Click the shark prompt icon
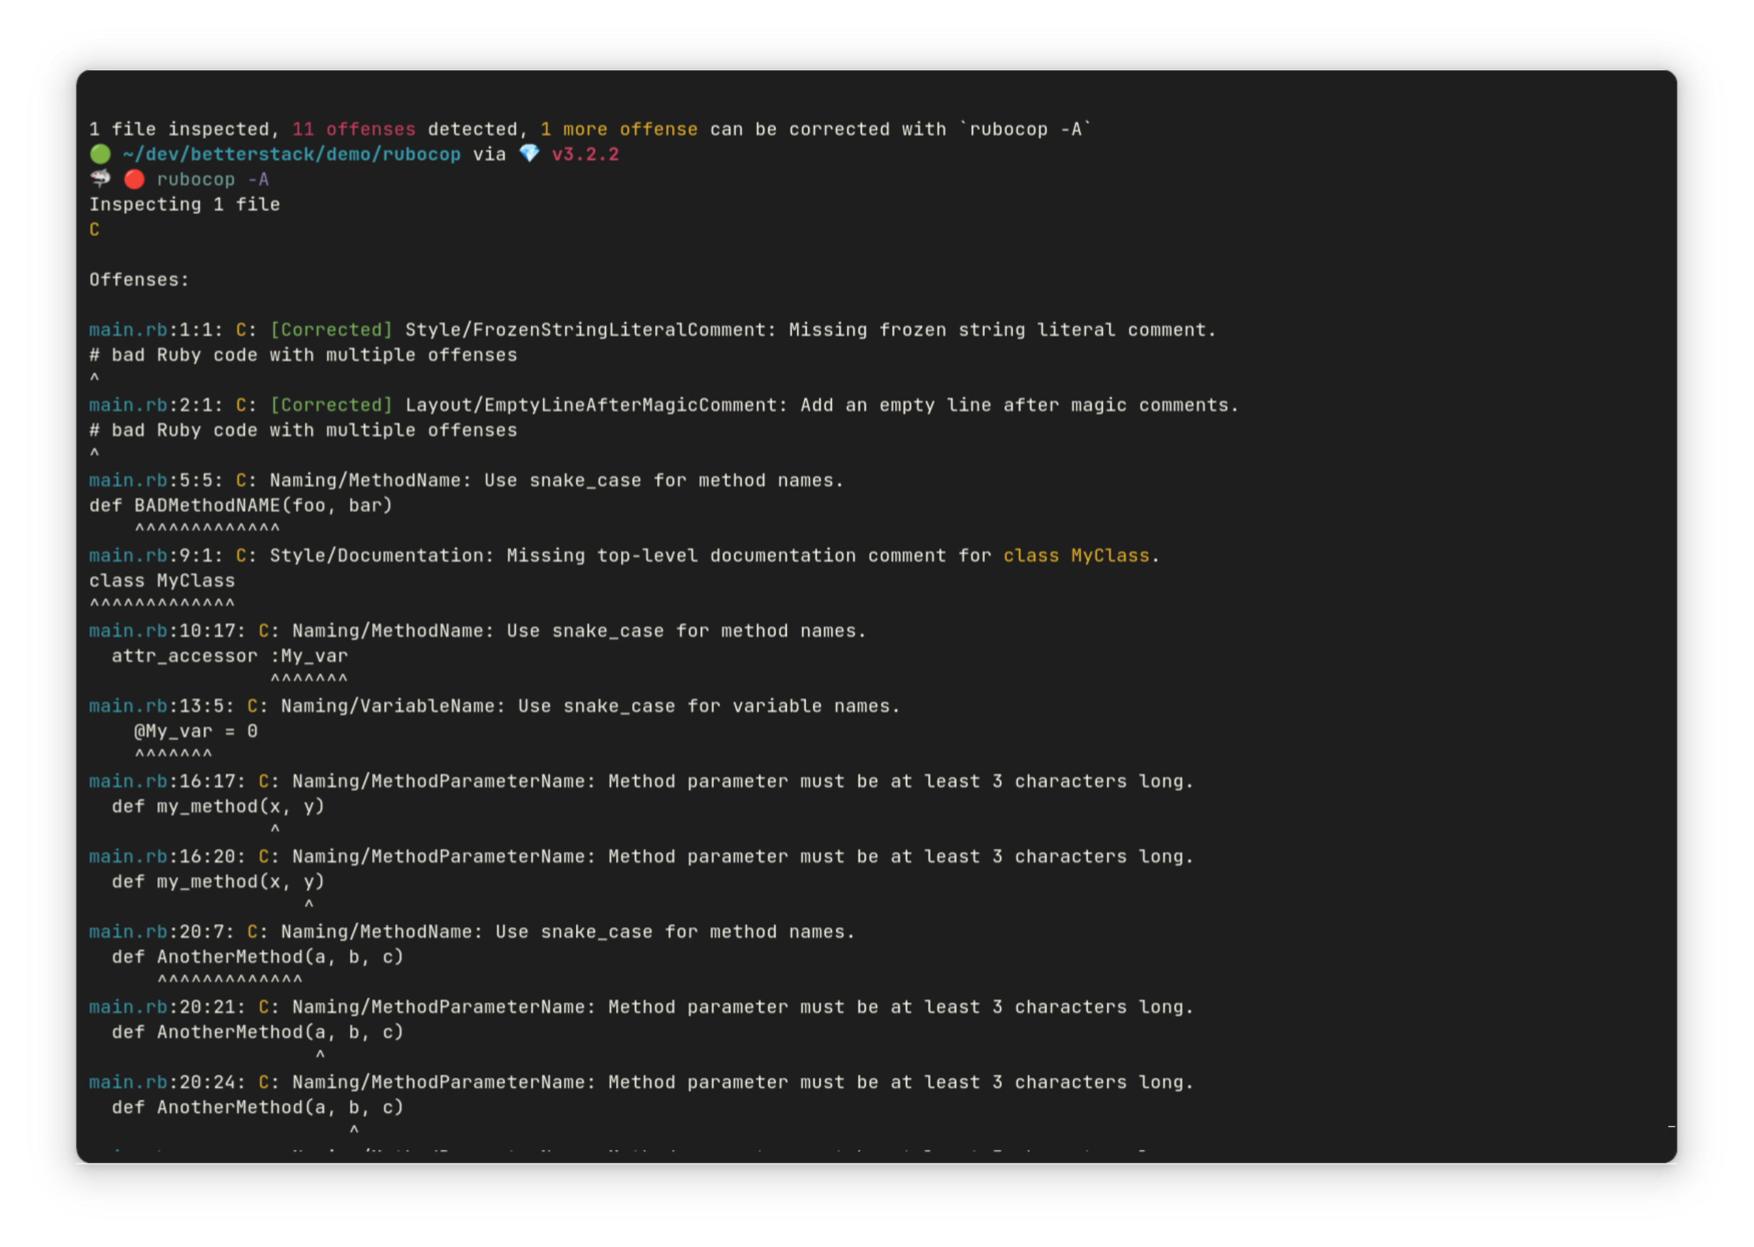This screenshot has height=1247, width=1754. [100, 179]
